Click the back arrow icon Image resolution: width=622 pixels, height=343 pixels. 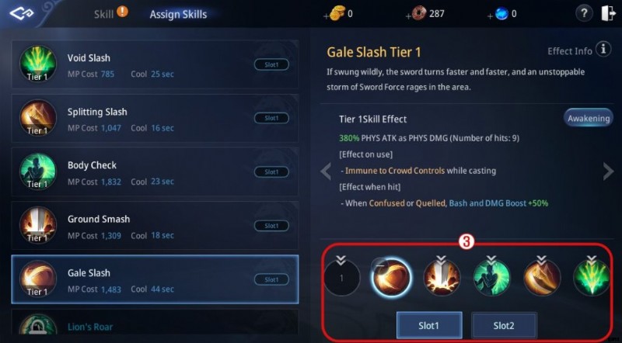click(22, 14)
